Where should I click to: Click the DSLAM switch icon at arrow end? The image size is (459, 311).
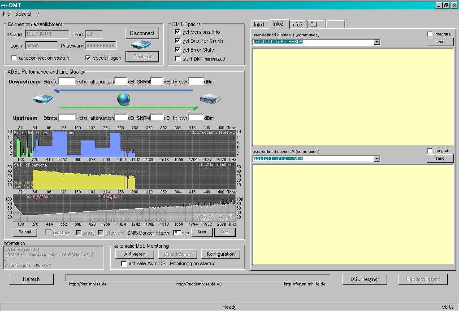point(210,99)
